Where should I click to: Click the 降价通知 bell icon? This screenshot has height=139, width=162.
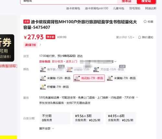139,37
